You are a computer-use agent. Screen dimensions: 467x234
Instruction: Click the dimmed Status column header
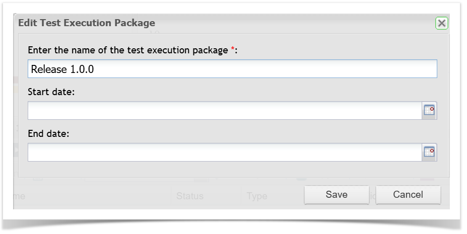tap(190, 196)
